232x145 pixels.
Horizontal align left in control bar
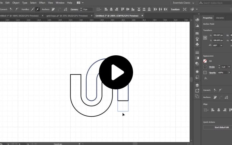pyautogui.click(x=106, y=9)
